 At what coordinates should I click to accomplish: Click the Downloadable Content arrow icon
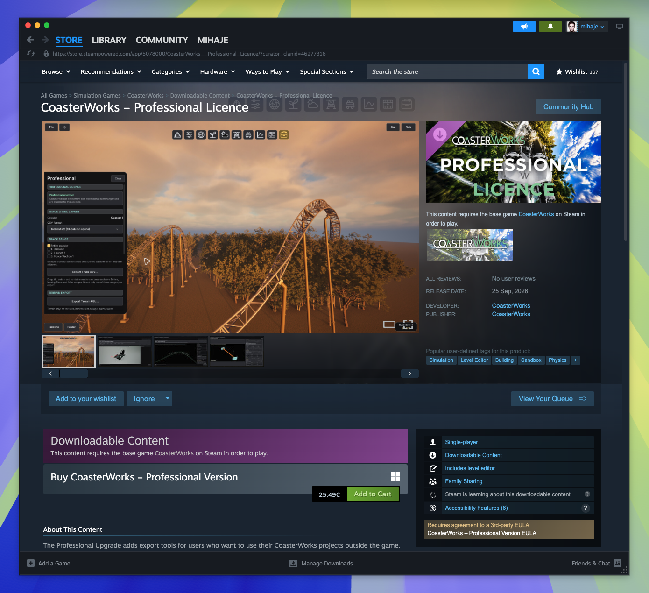click(433, 455)
